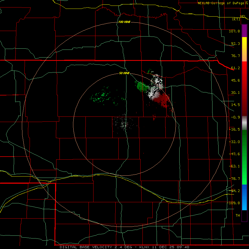
Task: Click the NEXLAB-College of DuPage title text
Action: [221, 3]
